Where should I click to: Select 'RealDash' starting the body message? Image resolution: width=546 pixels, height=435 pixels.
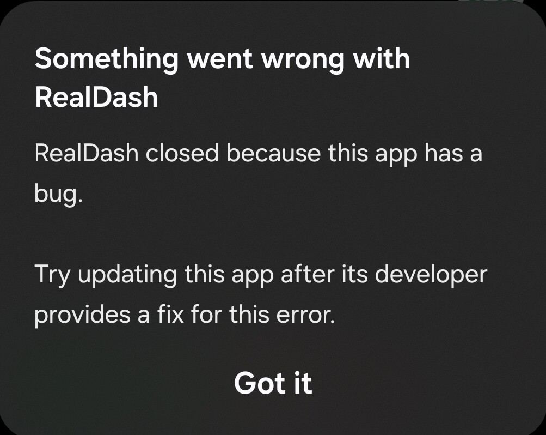(87, 153)
